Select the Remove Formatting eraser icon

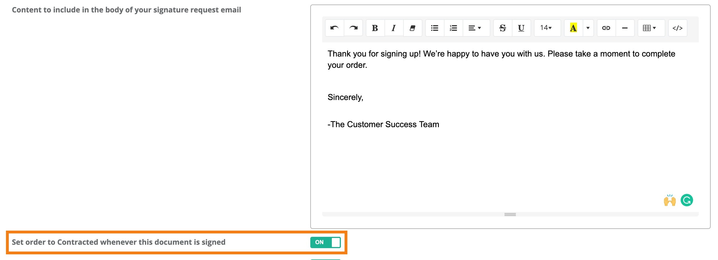click(x=413, y=28)
